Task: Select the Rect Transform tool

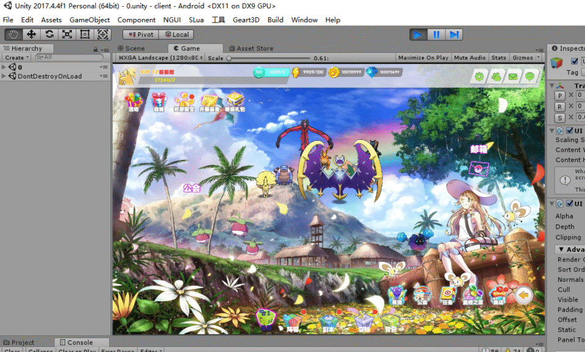Action: coord(85,34)
